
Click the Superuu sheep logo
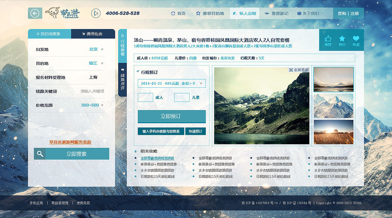[x=54, y=13]
